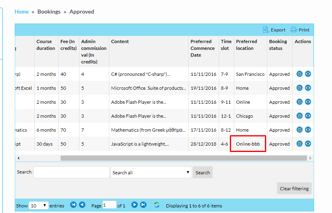Click edit icon for Chicago booking row
This screenshot has width=332, height=213.
(300, 116)
